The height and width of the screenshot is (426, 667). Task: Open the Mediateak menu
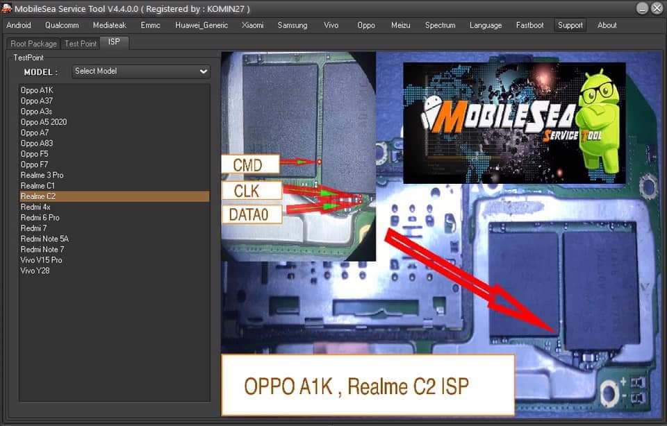(110, 25)
